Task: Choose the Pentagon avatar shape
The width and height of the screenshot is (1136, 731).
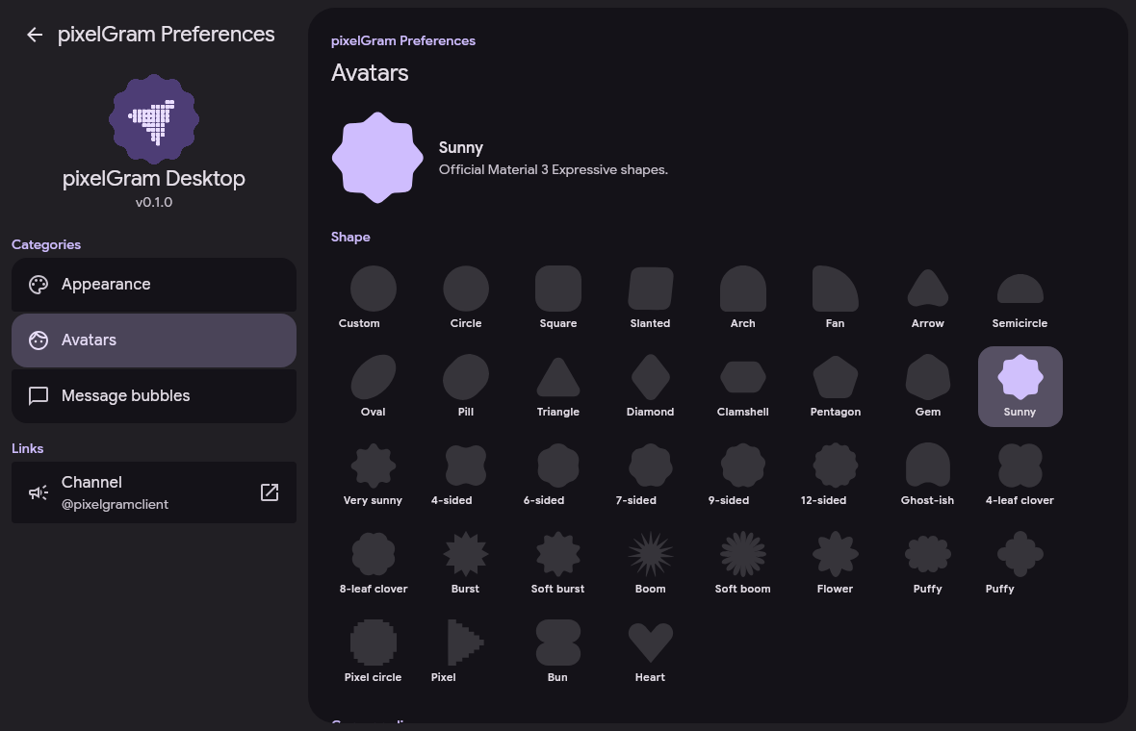Action: [x=836, y=387]
